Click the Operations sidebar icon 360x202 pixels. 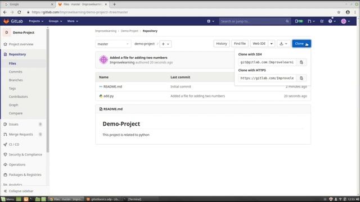pyautogui.click(x=5, y=164)
